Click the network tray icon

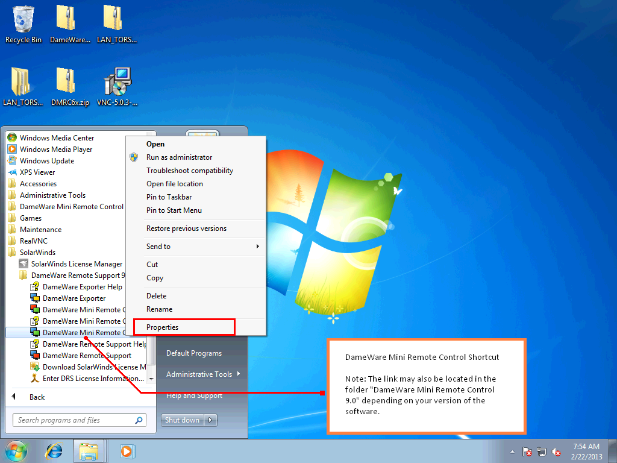(542, 452)
